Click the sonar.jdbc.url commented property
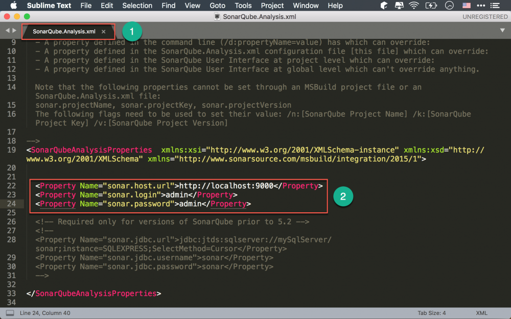 (x=138, y=240)
